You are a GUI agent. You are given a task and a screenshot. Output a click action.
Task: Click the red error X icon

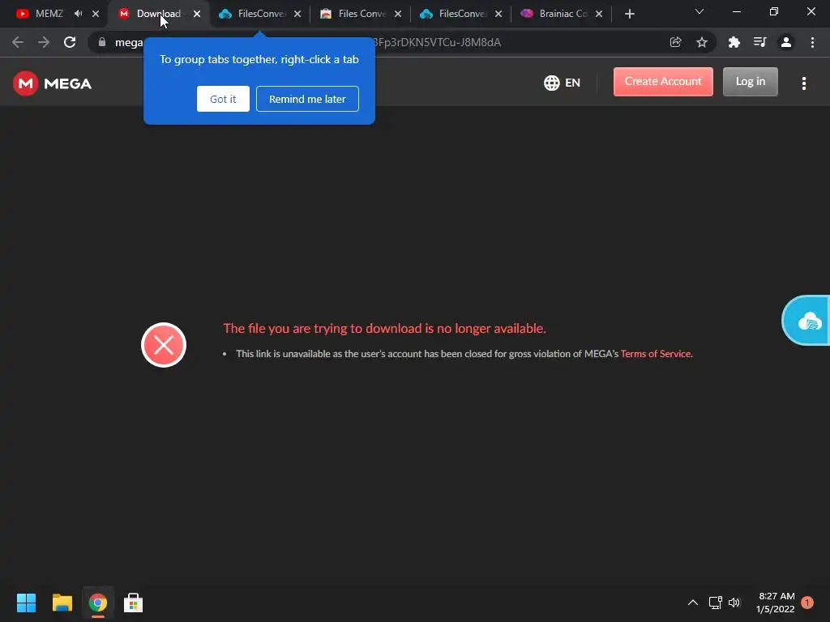tap(164, 345)
